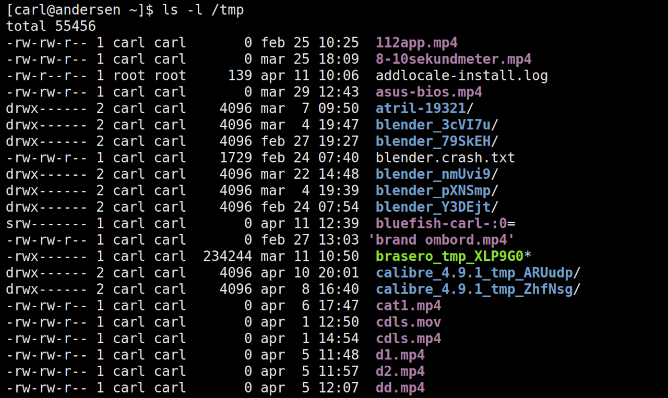The image size is (668, 398).
Task: Click the cdls.mov filename
Action: (408, 322)
